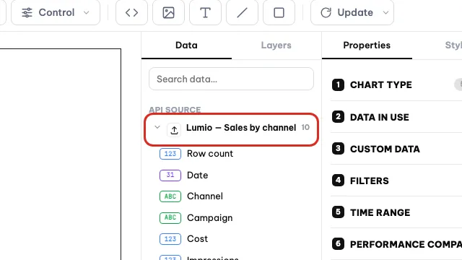Screen dimensions: 462x260
Task: Select the Row count field
Action: (210, 154)
